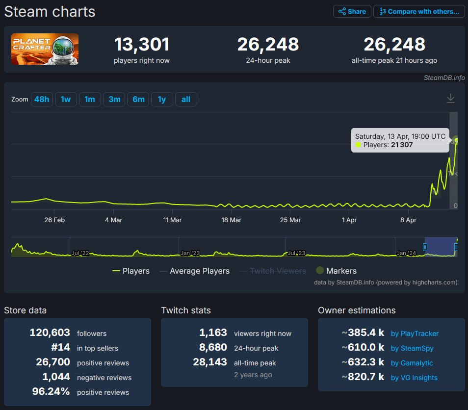Click the Share button
468x410 pixels.
pos(352,11)
